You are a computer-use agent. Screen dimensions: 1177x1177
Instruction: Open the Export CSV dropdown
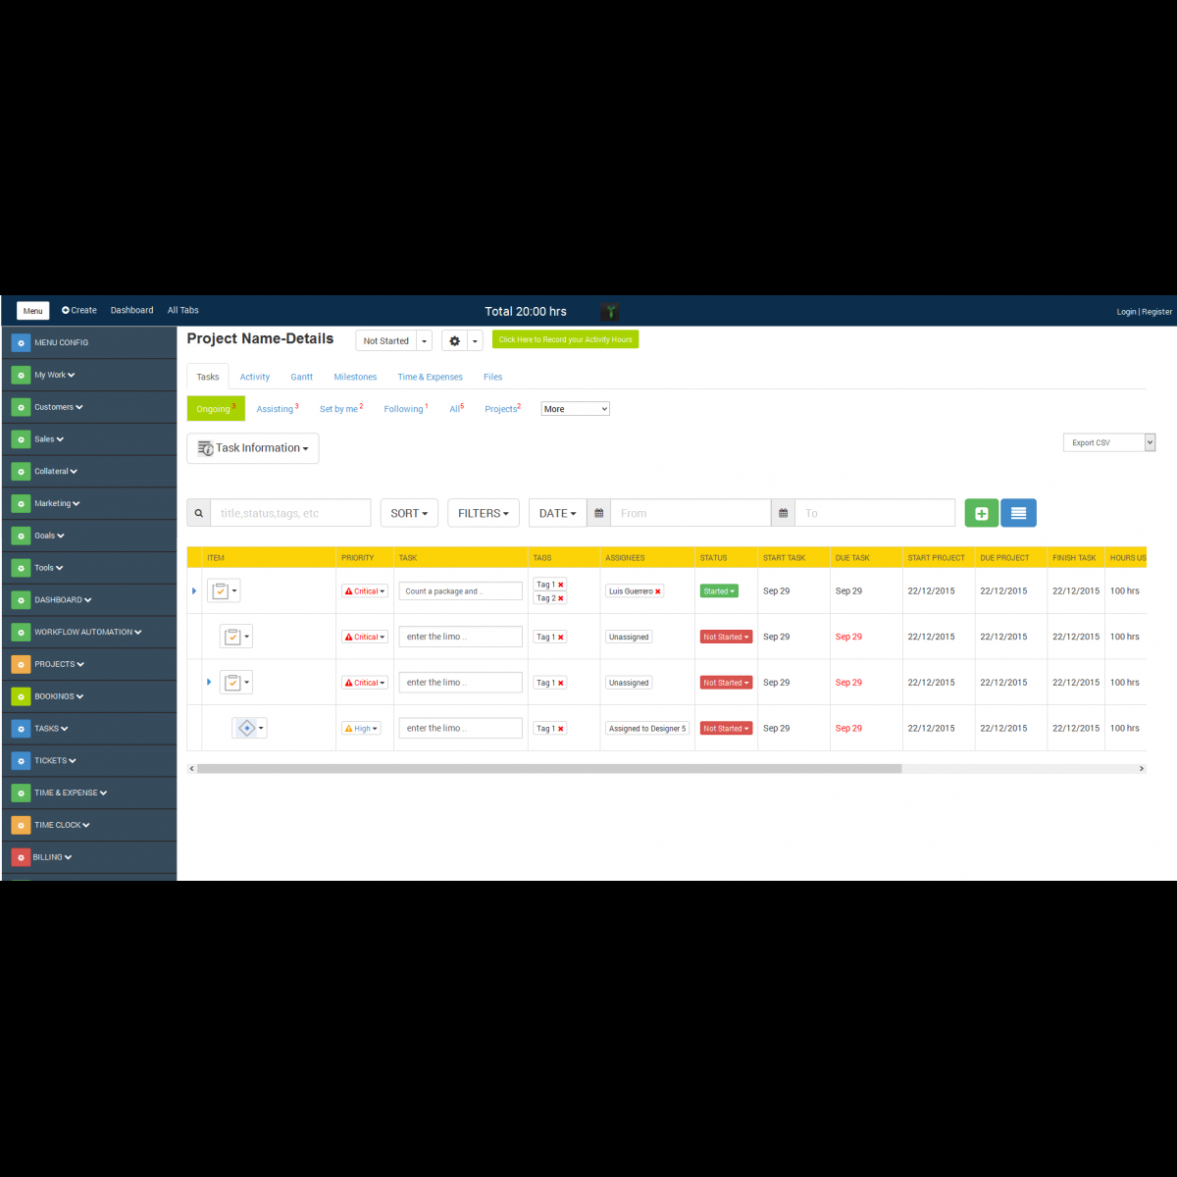click(1109, 442)
